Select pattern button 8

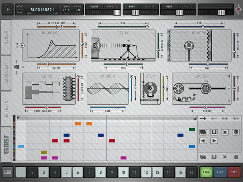pyautogui.click(x=101, y=172)
